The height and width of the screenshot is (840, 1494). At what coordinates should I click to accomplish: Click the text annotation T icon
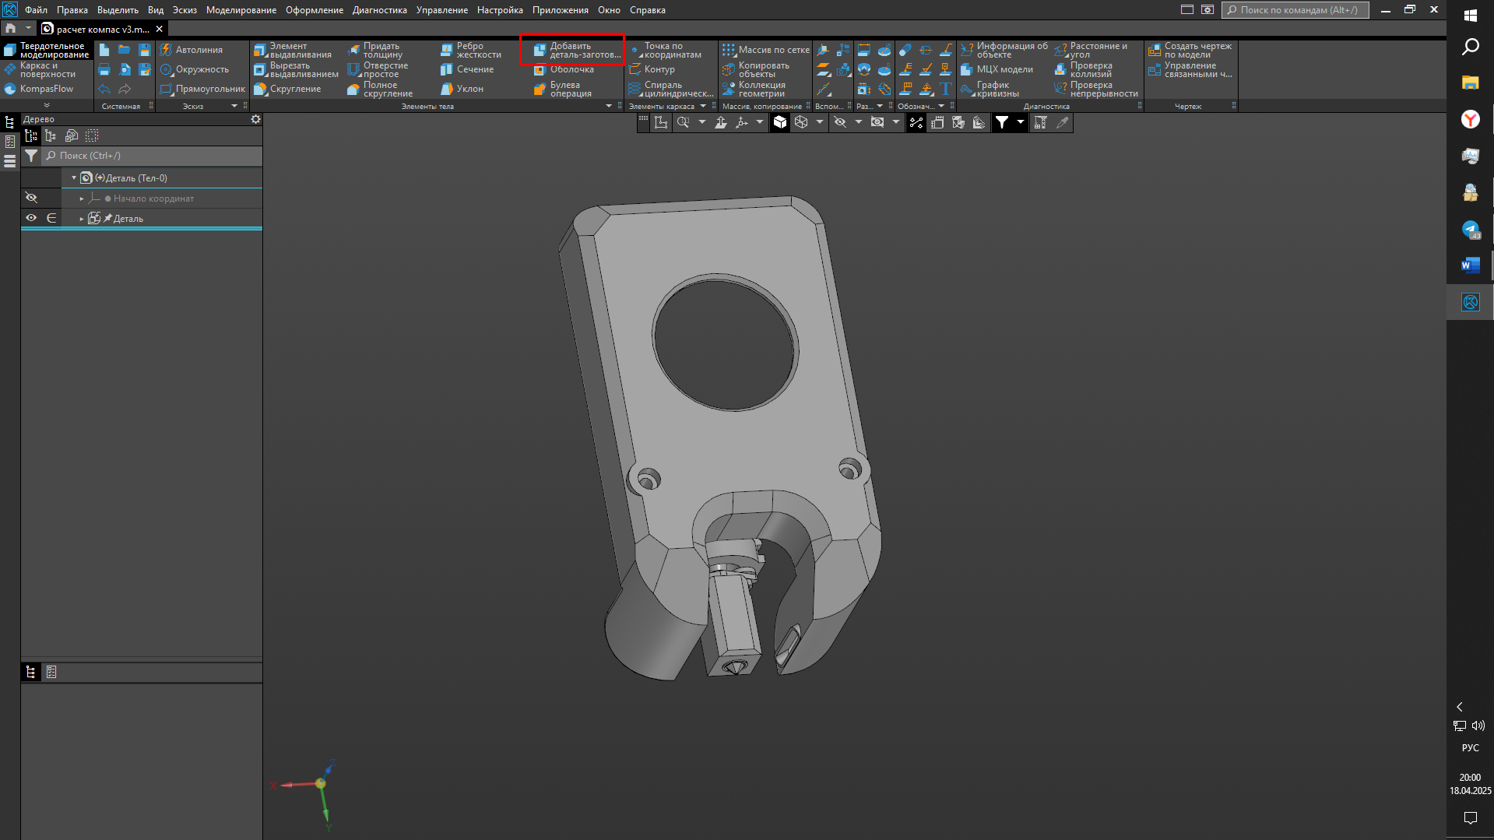click(x=946, y=89)
